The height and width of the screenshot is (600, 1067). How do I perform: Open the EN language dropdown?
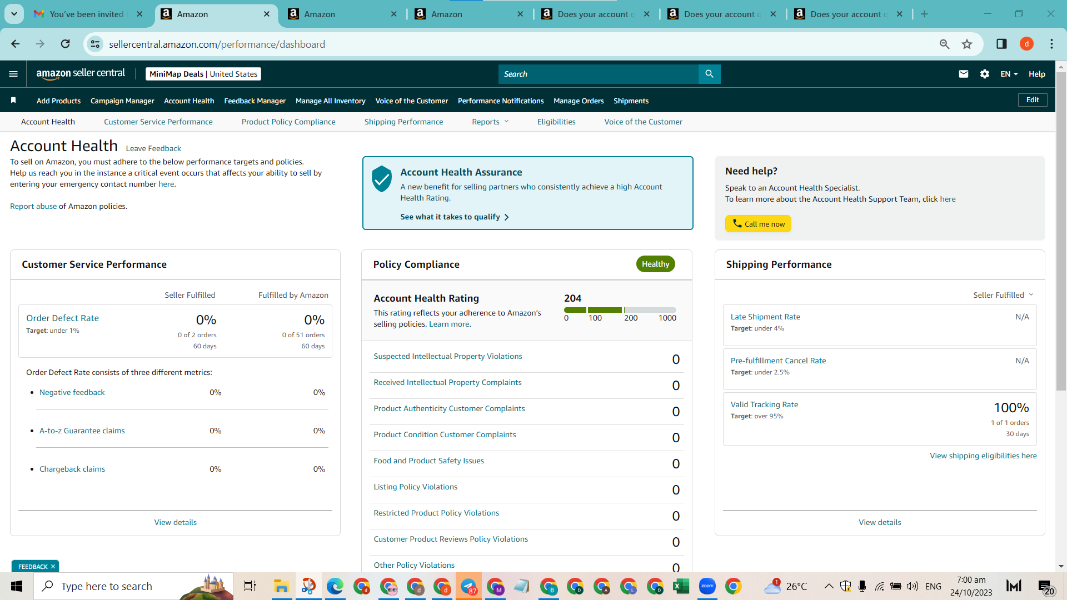click(1009, 74)
